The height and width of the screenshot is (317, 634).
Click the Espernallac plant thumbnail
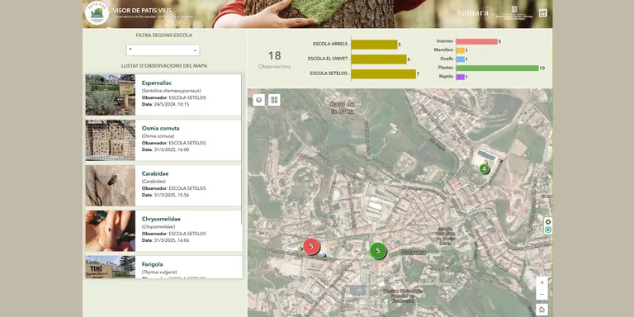[111, 95]
